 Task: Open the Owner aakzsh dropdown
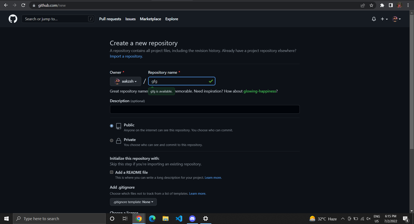tap(125, 81)
